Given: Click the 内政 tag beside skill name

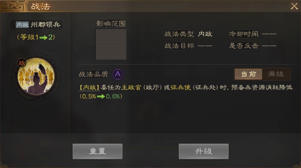Looking at the screenshot, I should click(x=22, y=24).
